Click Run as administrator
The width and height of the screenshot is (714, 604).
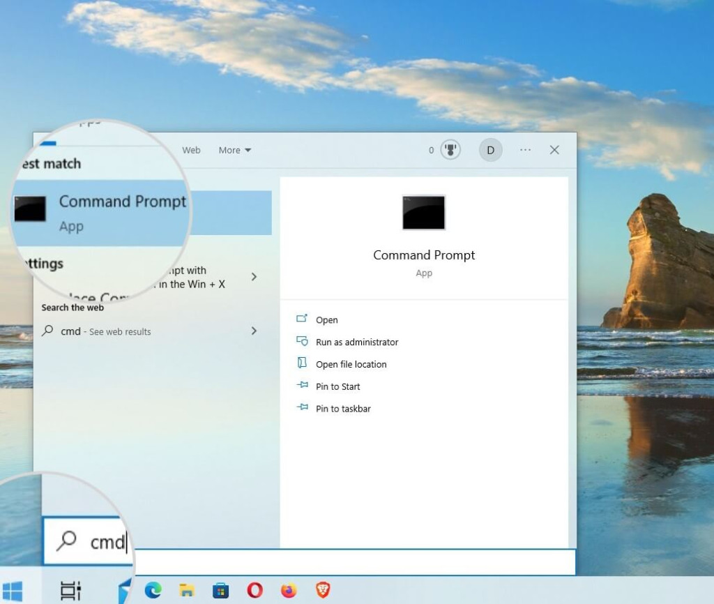point(356,342)
